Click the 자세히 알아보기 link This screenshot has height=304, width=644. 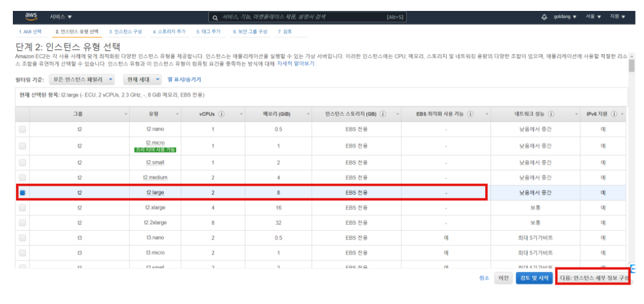296,64
